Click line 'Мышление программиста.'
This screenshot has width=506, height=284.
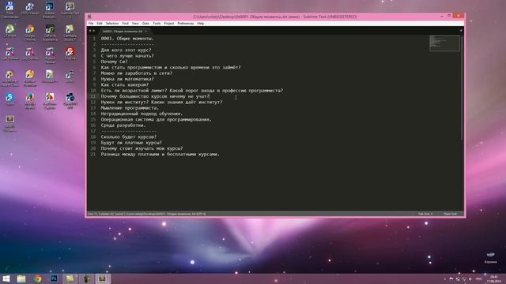coord(130,108)
